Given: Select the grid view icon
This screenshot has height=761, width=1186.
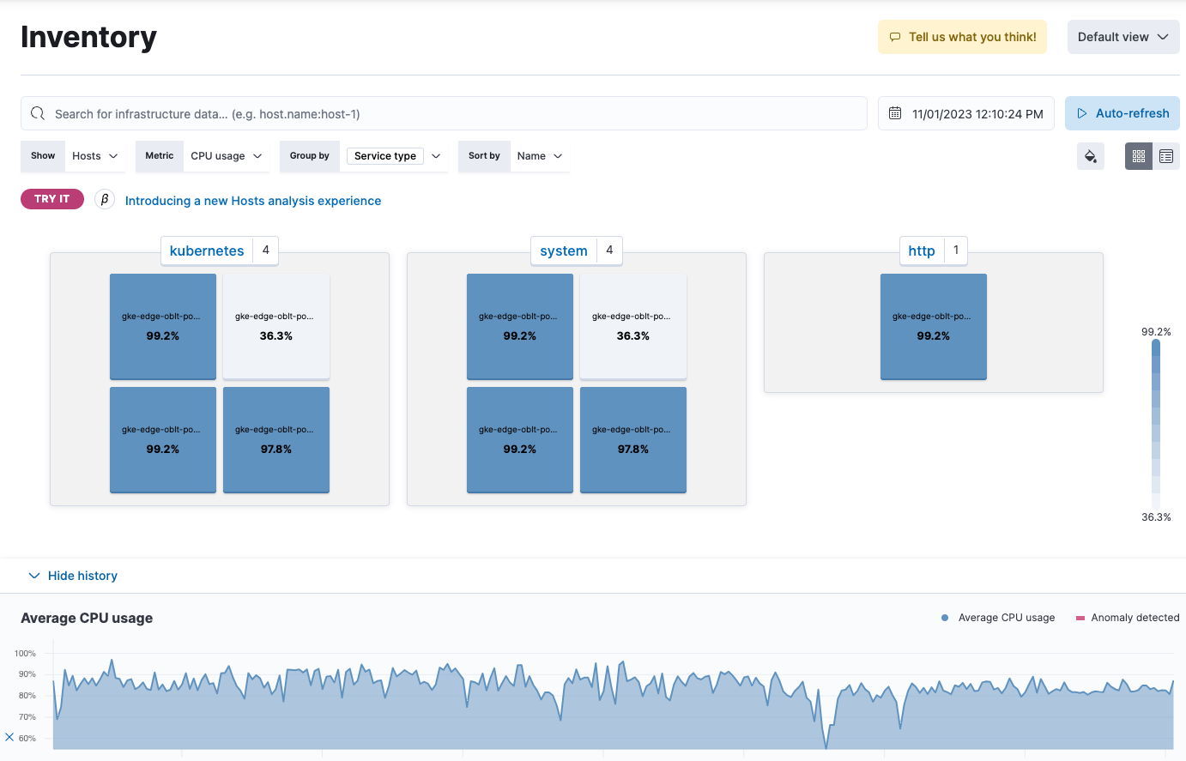Looking at the screenshot, I should point(1138,155).
